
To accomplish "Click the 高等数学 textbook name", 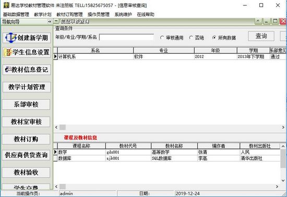I will coord(174,152).
